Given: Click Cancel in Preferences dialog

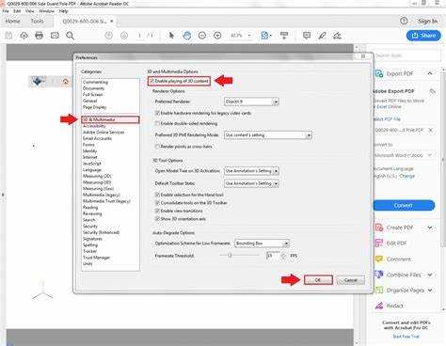Looking at the screenshot, I should (351, 280).
